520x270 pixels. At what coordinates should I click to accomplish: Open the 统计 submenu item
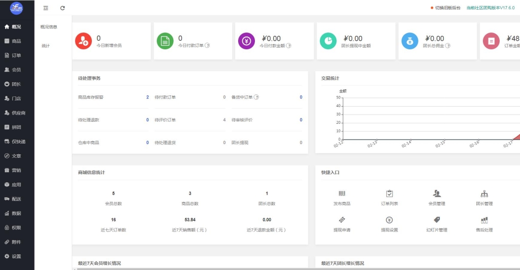46,46
